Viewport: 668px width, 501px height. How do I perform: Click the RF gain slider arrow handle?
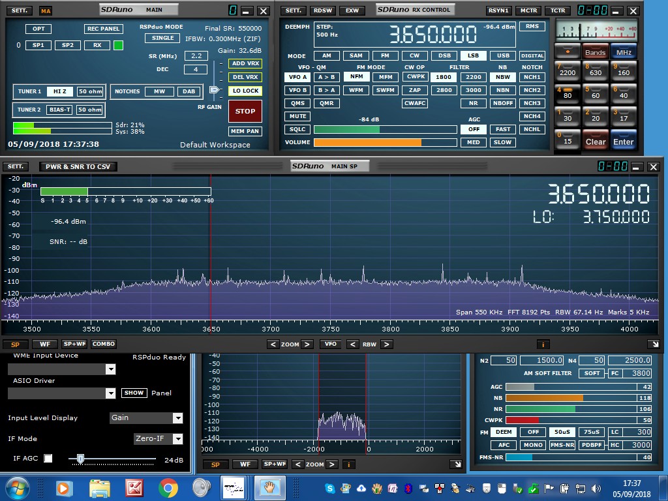(x=214, y=89)
